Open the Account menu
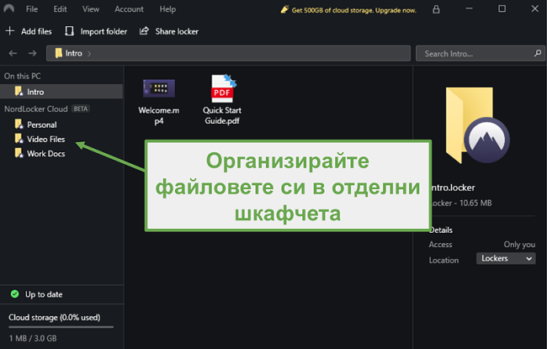547x349 pixels. [x=129, y=9]
